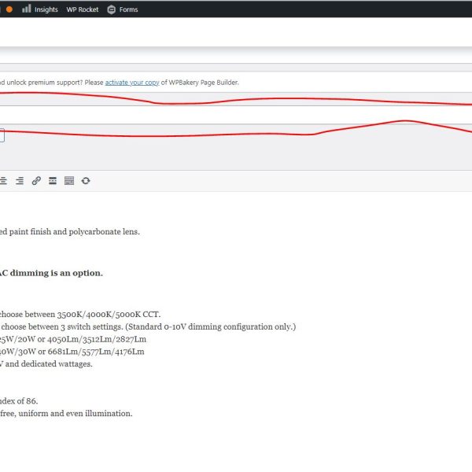Insert a Read More tag
This screenshot has width=472, height=472.
53,181
